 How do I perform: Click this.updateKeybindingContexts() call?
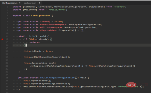click(46, 84)
